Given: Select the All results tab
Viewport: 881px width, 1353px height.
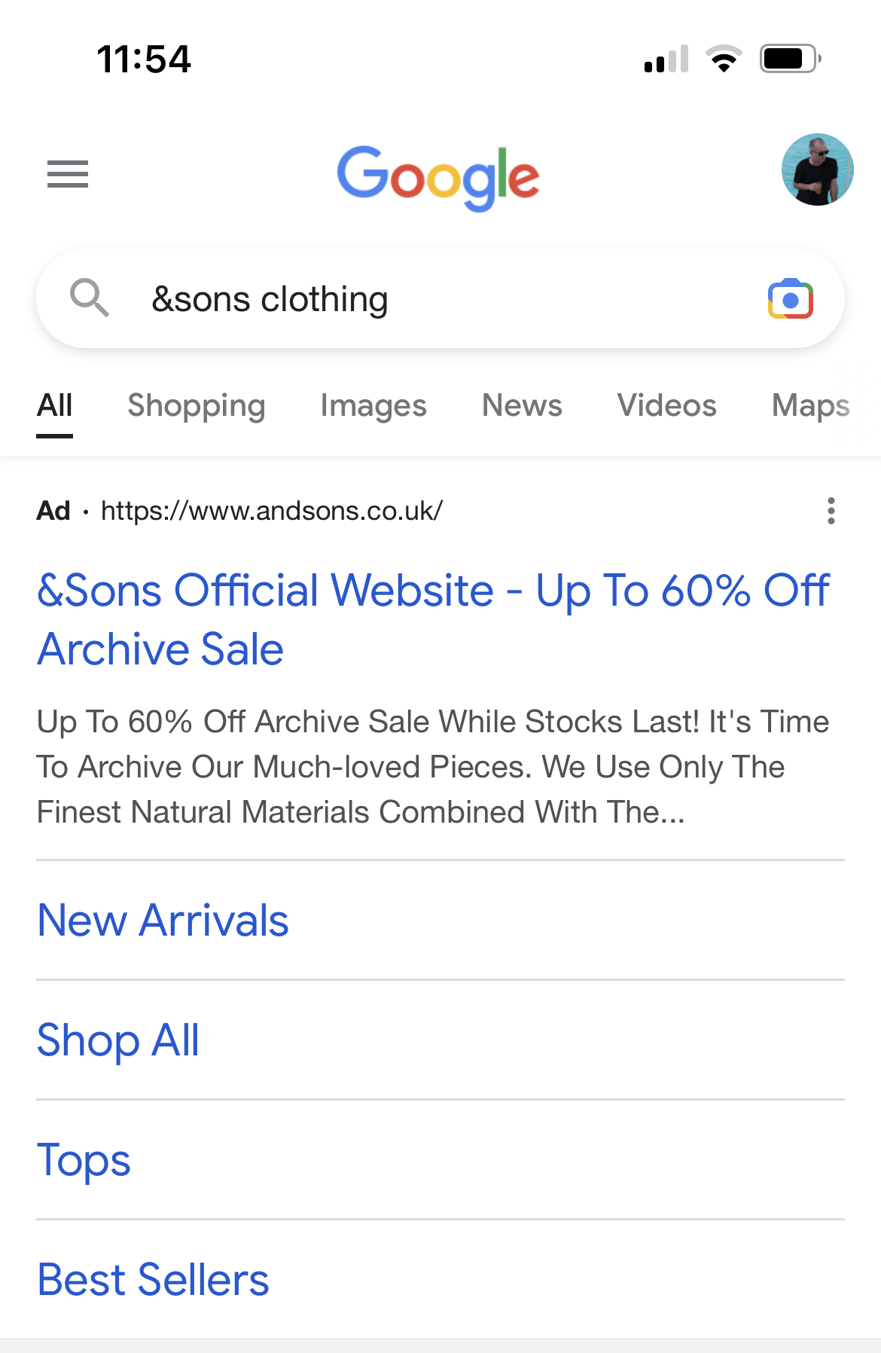Looking at the screenshot, I should click(54, 405).
